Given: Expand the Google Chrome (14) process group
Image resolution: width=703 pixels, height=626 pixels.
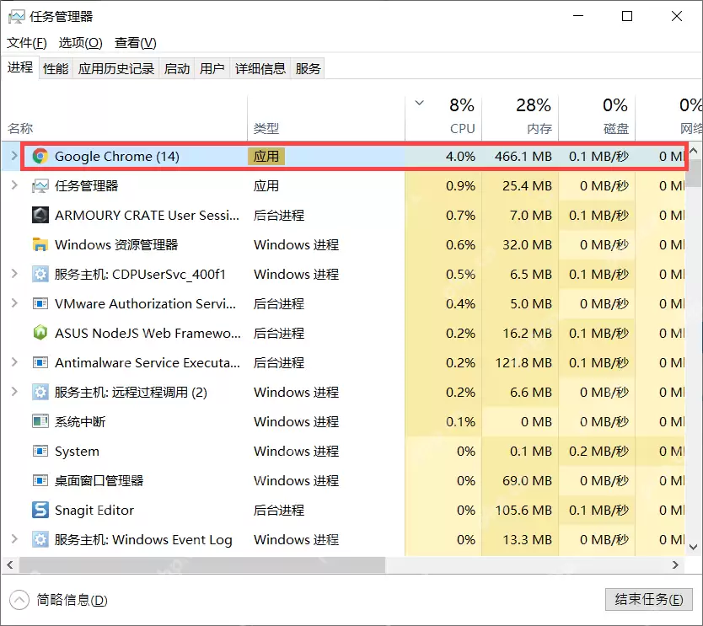Looking at the screenshot, I should coord(13,156).
